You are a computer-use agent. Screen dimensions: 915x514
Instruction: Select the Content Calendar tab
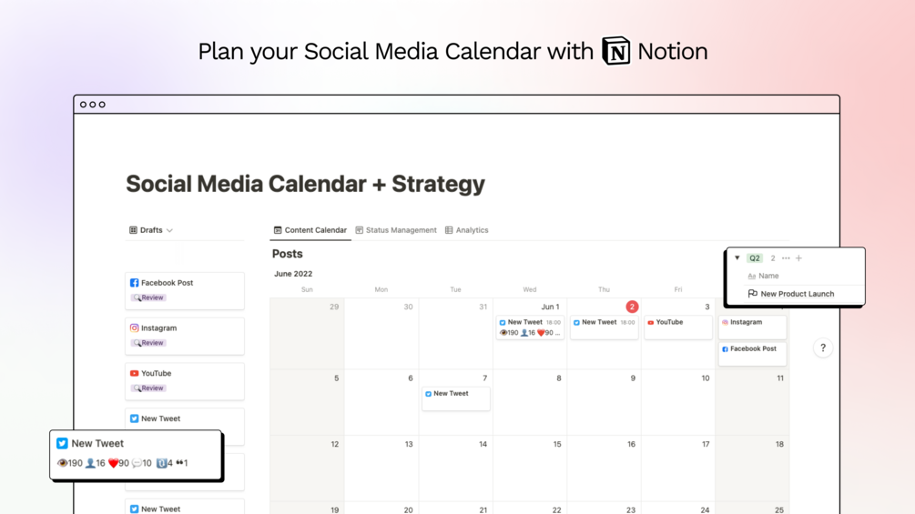[x=310, y=230]
